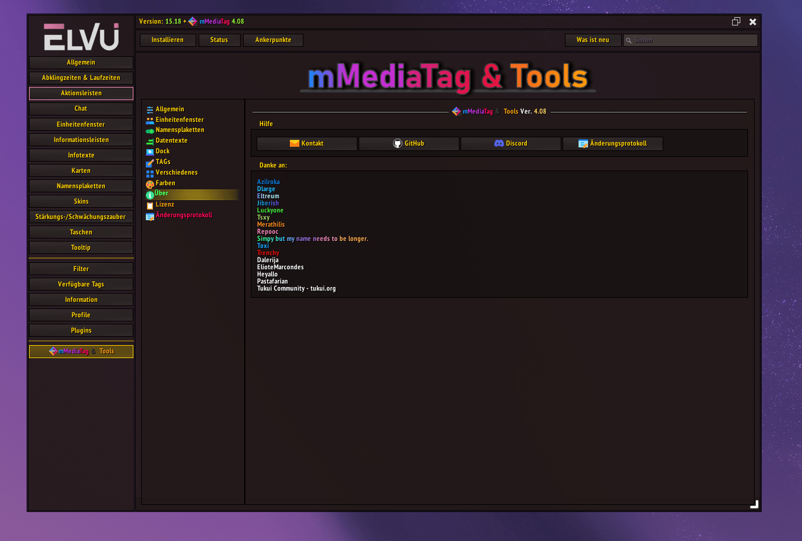Click the name EliotеMarcondes in credits
This screenshot has height=541, width=802.
[280, 268]
